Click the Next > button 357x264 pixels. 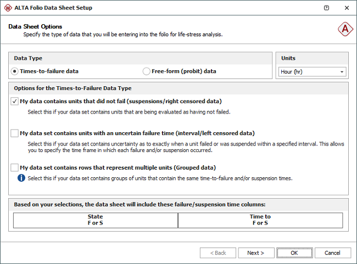point(256,253)
